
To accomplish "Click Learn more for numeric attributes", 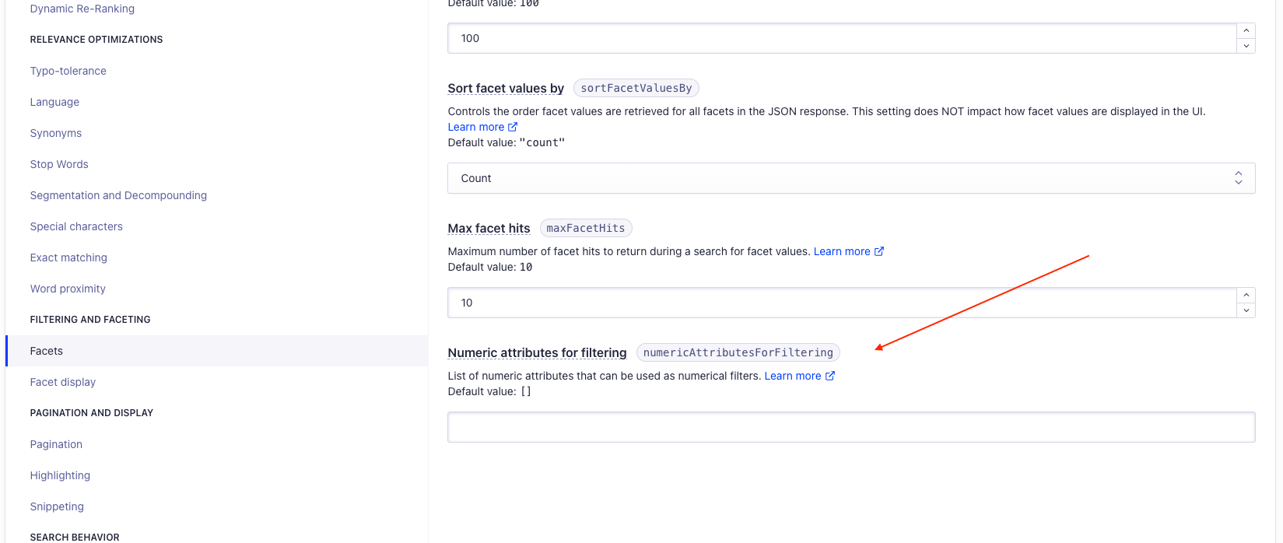I will click(x=793, y=376).
